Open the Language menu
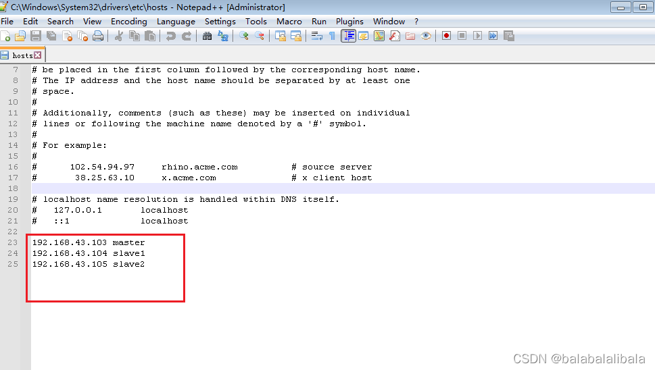 pos(176,22)
